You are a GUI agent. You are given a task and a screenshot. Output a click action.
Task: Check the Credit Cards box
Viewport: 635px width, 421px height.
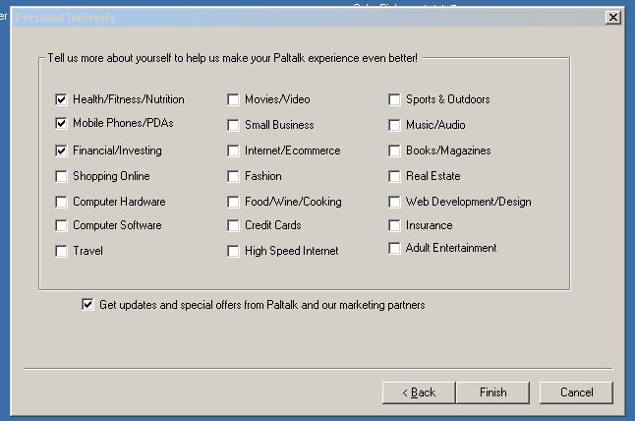pyautogui.click(x=233, y=225)
